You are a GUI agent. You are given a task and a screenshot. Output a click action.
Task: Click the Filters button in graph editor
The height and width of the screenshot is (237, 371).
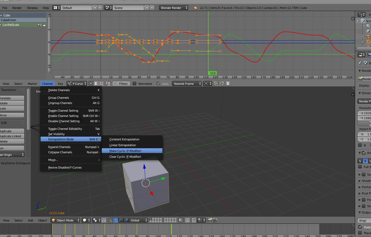click(x=121, y=84)
